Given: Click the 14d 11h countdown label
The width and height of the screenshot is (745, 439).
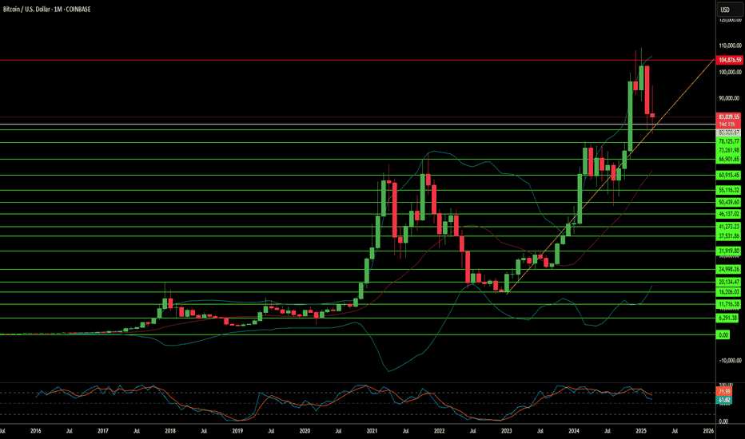Looking at the screenshot, I should (x=729, y=125).
